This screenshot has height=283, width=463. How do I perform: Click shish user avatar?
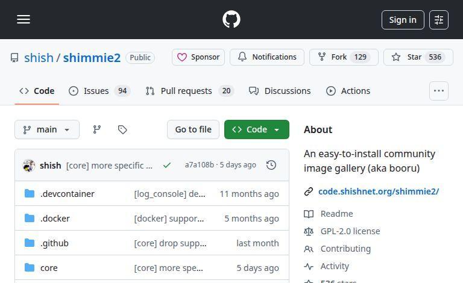coord(29,165)
